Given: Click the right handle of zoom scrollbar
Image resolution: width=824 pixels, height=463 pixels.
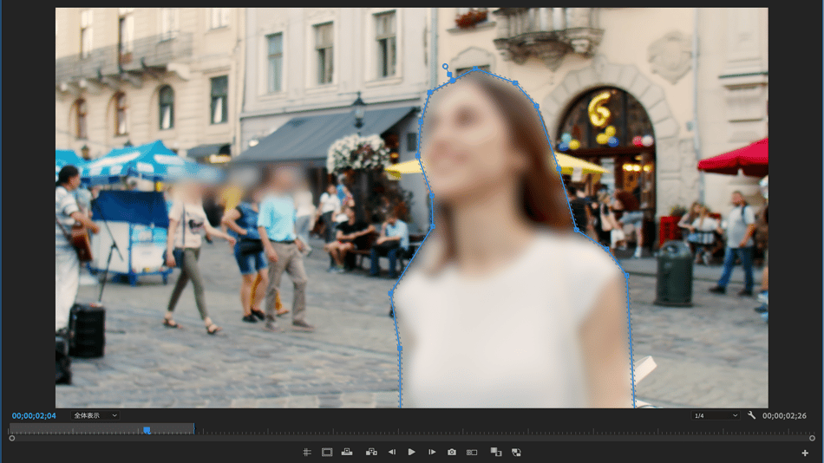Looking at the screenshot, I should (812, 438).
